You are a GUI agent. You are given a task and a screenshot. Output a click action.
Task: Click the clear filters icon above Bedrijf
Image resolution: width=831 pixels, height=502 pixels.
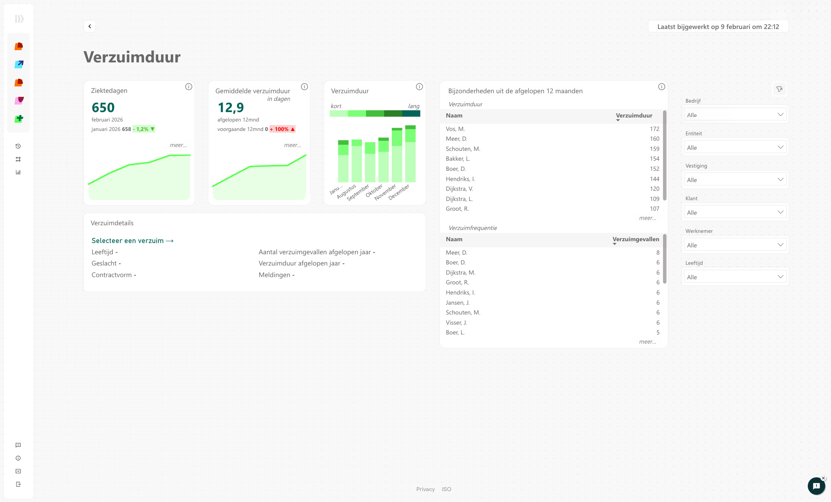pyautogui.click(x=779, y=89)
